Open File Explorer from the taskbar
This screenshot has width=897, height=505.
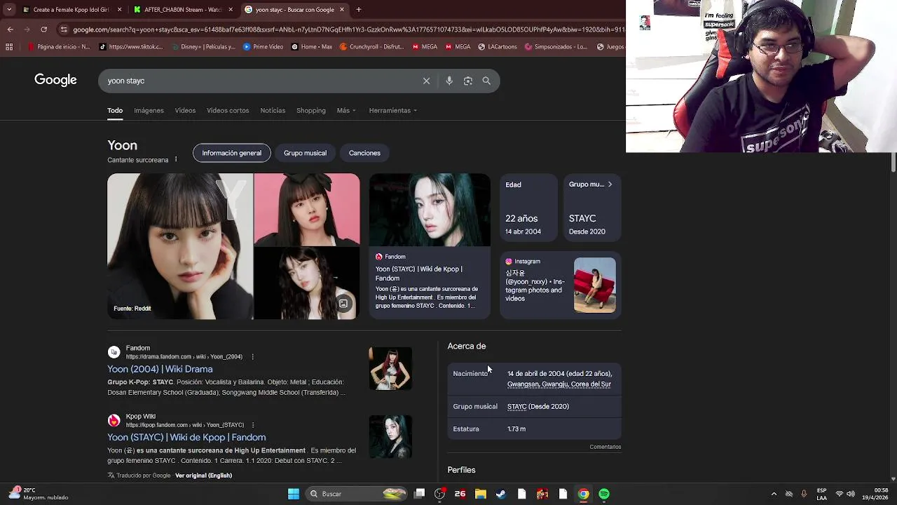tap(481, 494)
